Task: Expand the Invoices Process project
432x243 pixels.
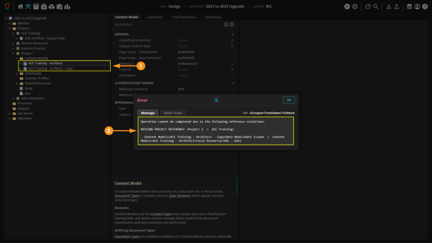Action: click(x=13, y=48)
